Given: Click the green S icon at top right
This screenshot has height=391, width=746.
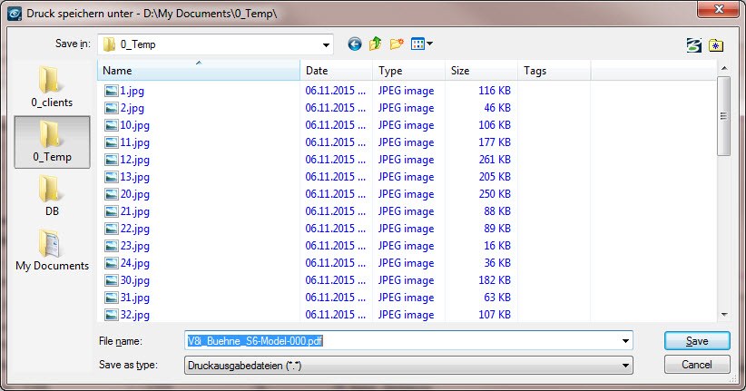Looking at the screenshot, I should 694,45.
